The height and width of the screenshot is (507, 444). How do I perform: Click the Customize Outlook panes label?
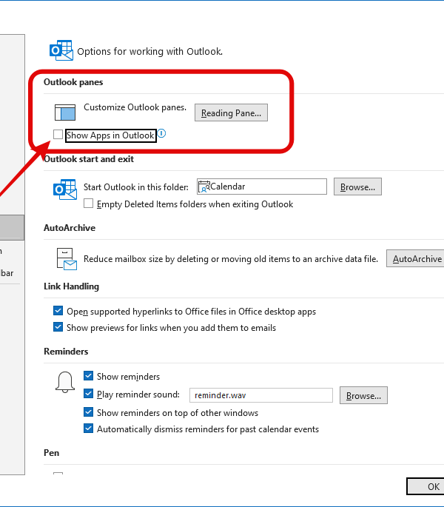[135, 107]
